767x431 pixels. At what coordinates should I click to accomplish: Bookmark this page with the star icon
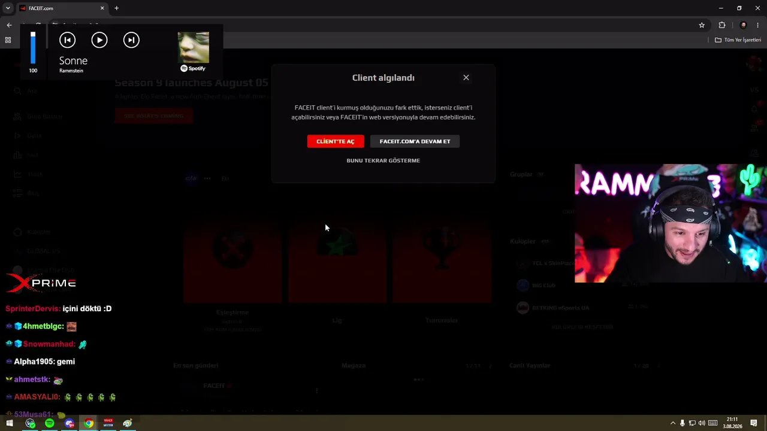point(702,25)
